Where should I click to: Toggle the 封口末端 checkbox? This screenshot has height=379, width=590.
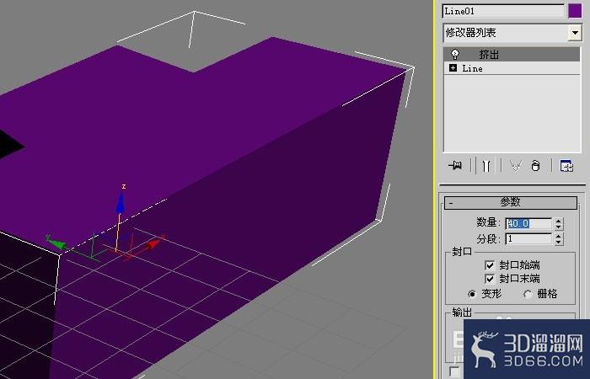point(490,279)
